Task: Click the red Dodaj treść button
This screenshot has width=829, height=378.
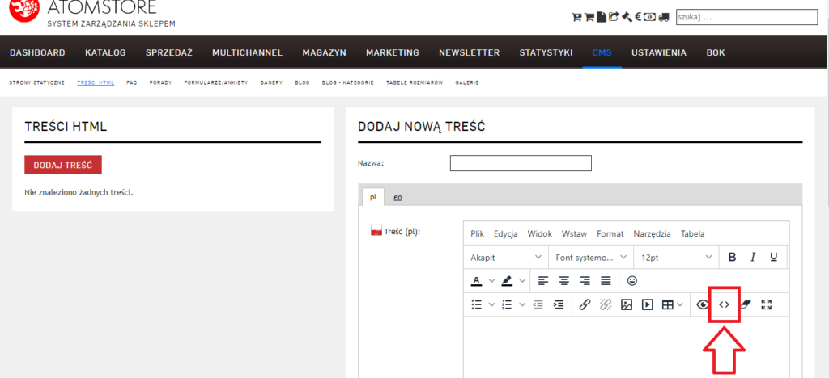Action: [x=62, y=165]
